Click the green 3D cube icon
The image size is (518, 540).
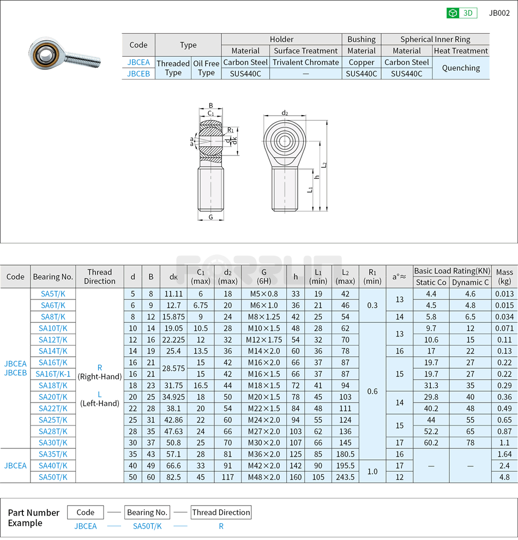(x=453, y=13)
